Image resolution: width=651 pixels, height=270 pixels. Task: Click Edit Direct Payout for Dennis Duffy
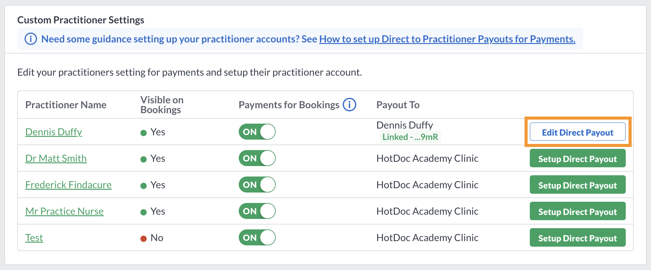pos(578,132)
